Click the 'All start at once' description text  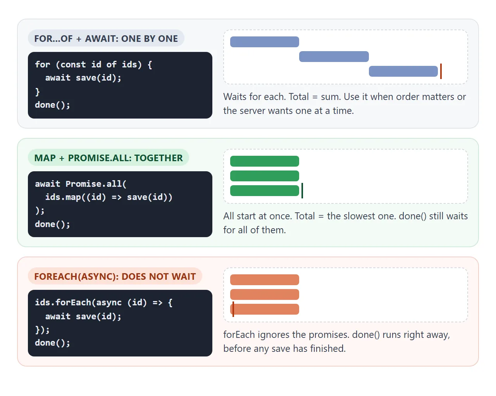[346, 223]
